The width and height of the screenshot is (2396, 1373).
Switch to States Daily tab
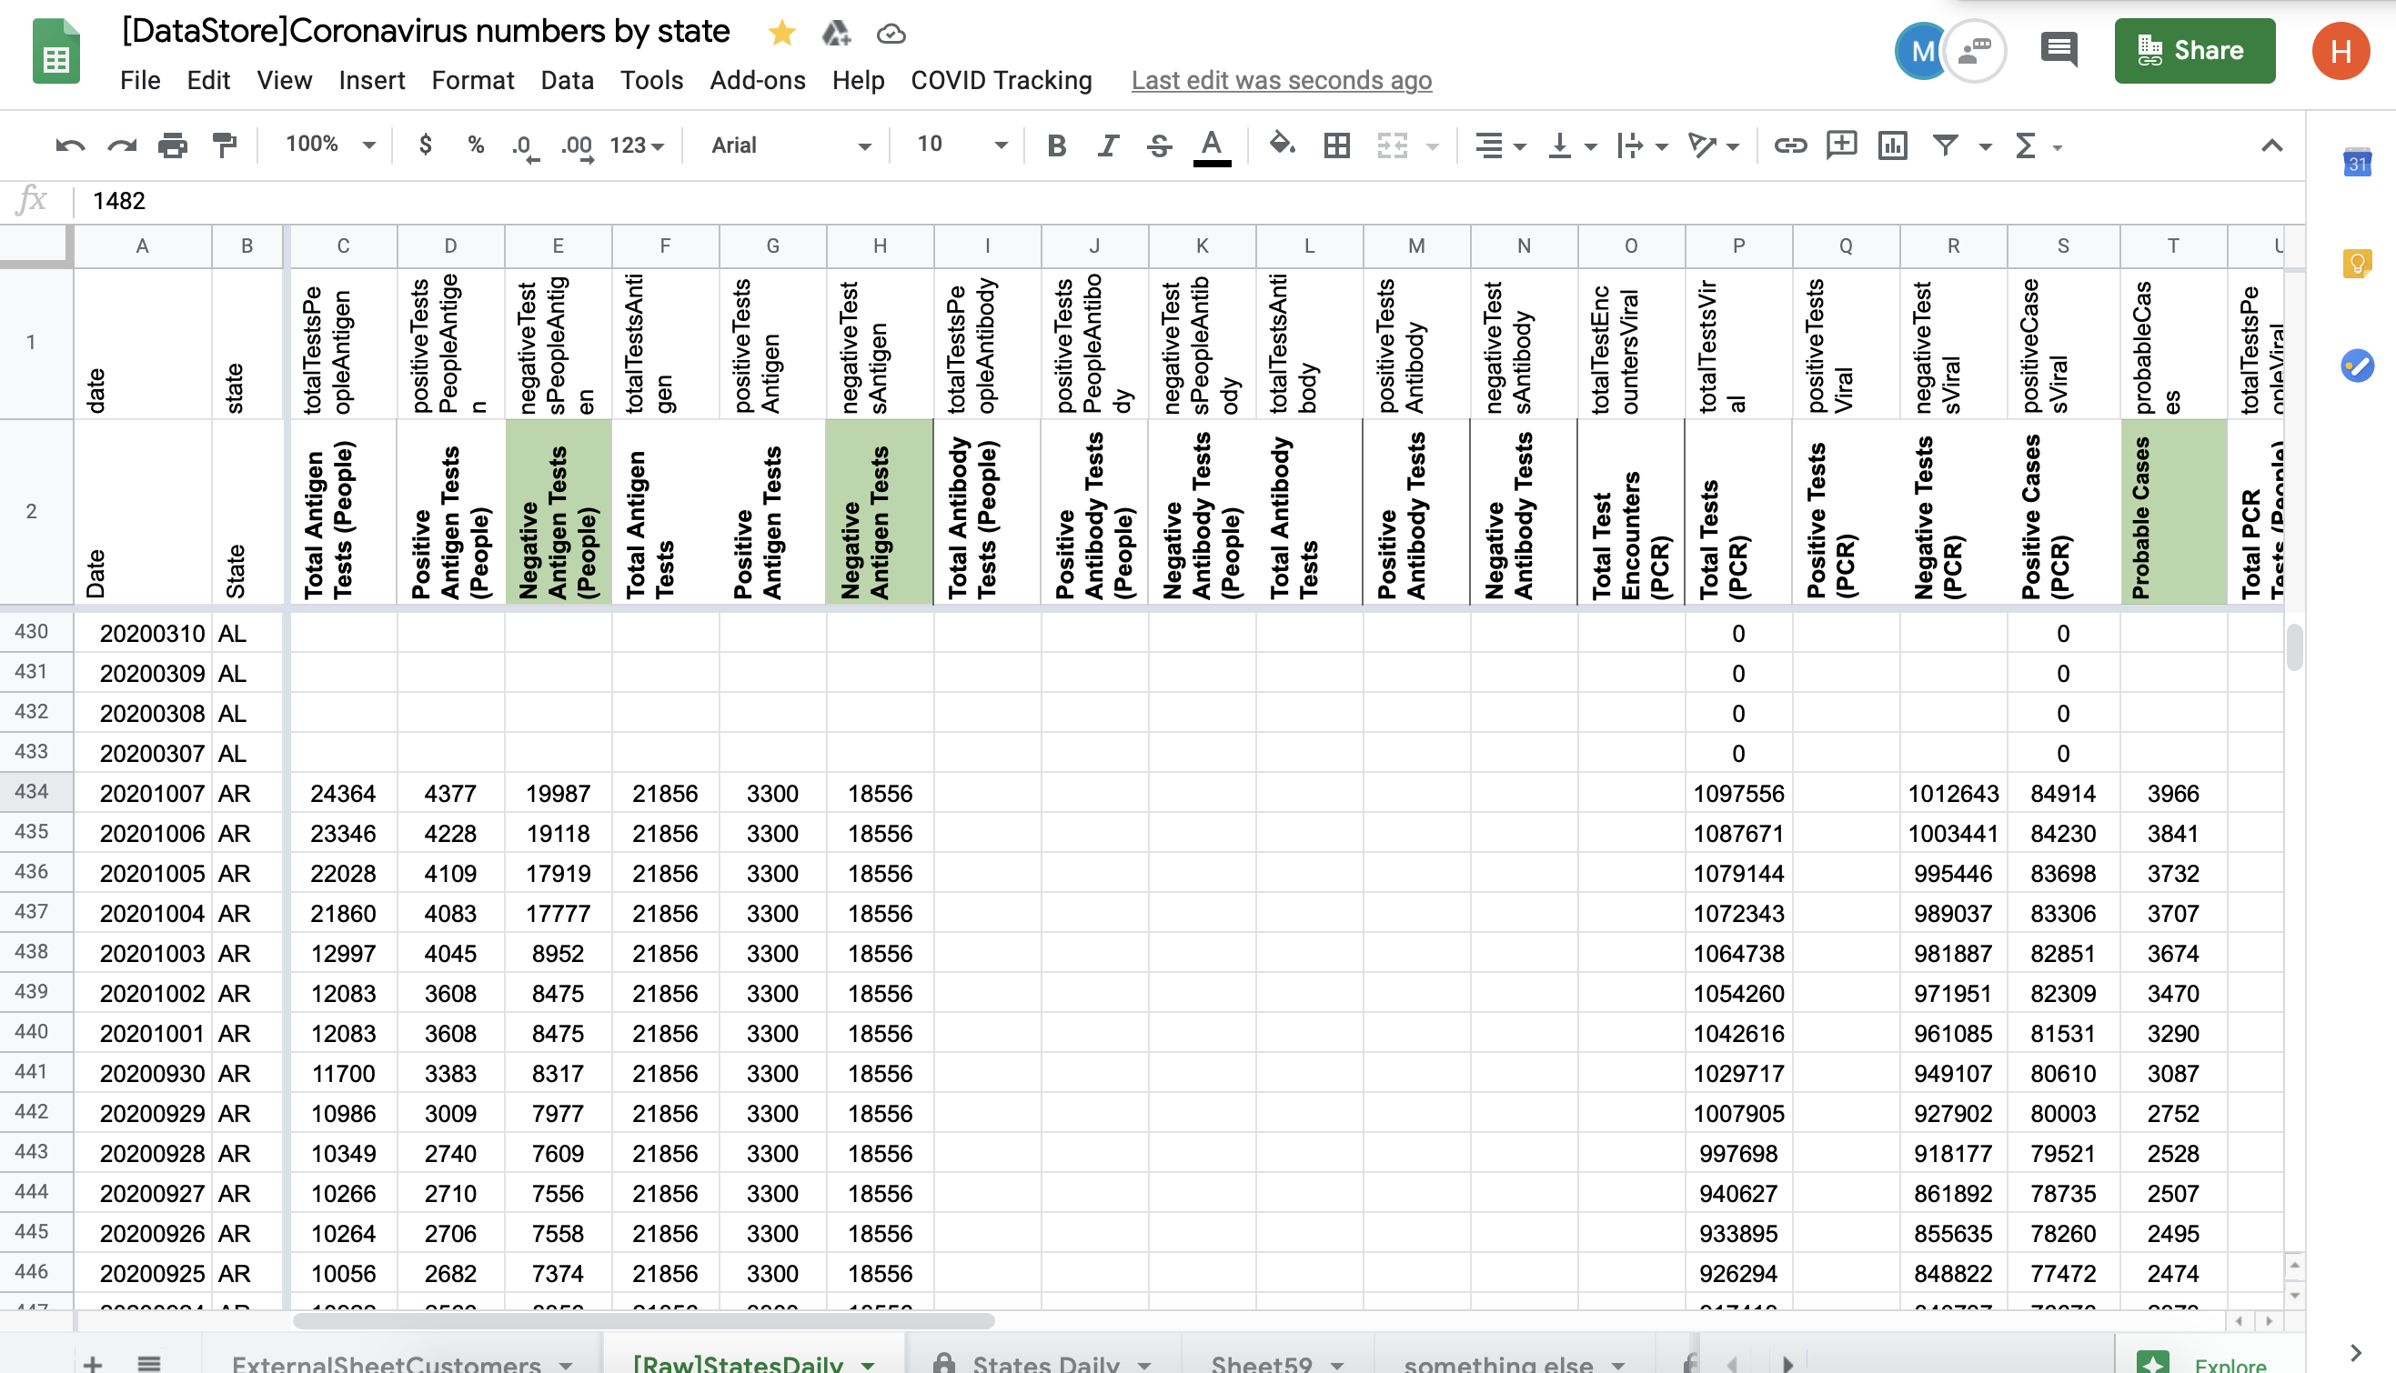click(1044, 1364)
